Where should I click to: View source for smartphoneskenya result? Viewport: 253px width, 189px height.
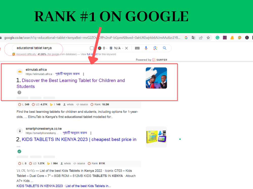coord(79,164)
